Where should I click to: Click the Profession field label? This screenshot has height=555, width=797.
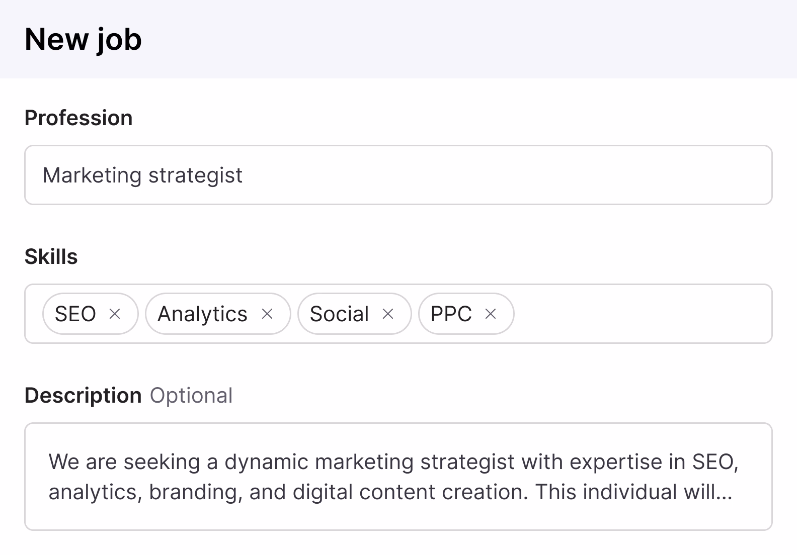(78, 118)
